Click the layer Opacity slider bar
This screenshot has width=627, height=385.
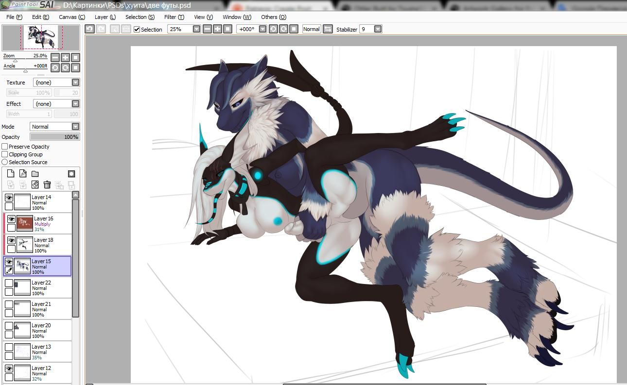(54, 137)
